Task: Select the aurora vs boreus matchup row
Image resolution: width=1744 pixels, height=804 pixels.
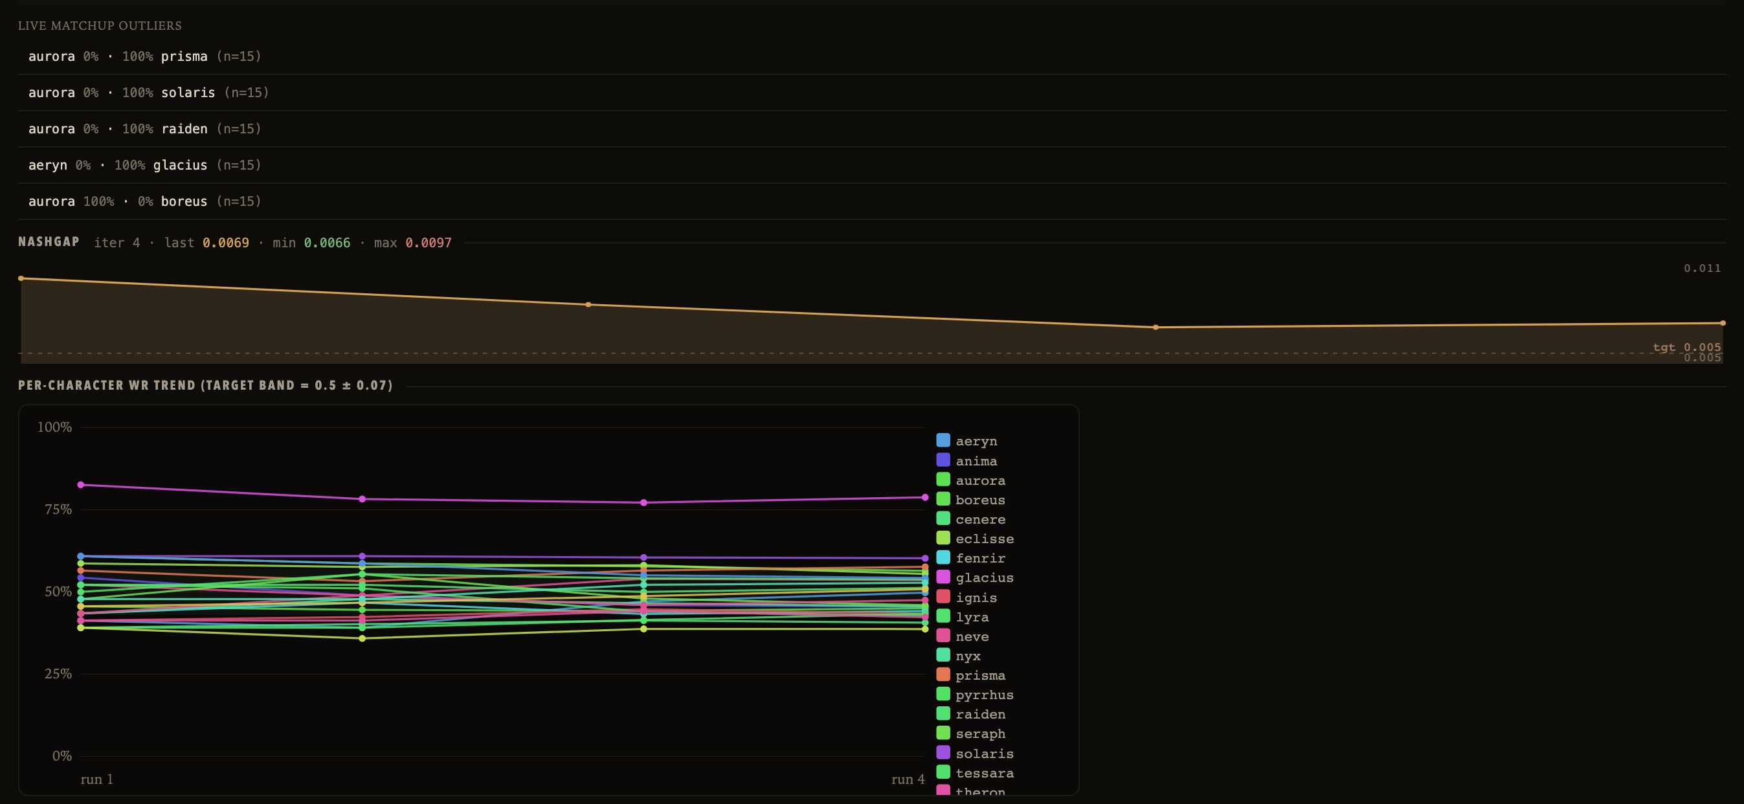Action: point(871,201)
